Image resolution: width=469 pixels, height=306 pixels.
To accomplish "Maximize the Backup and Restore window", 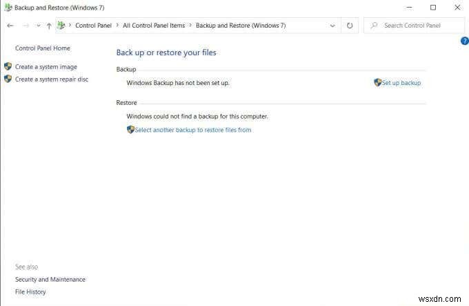I will click(x=433, y=8).
